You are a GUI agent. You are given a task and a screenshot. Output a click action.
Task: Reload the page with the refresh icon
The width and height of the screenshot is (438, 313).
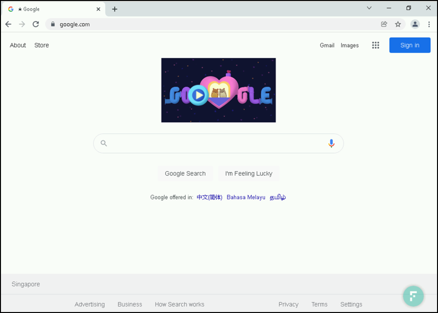click(x=36, y=24)
